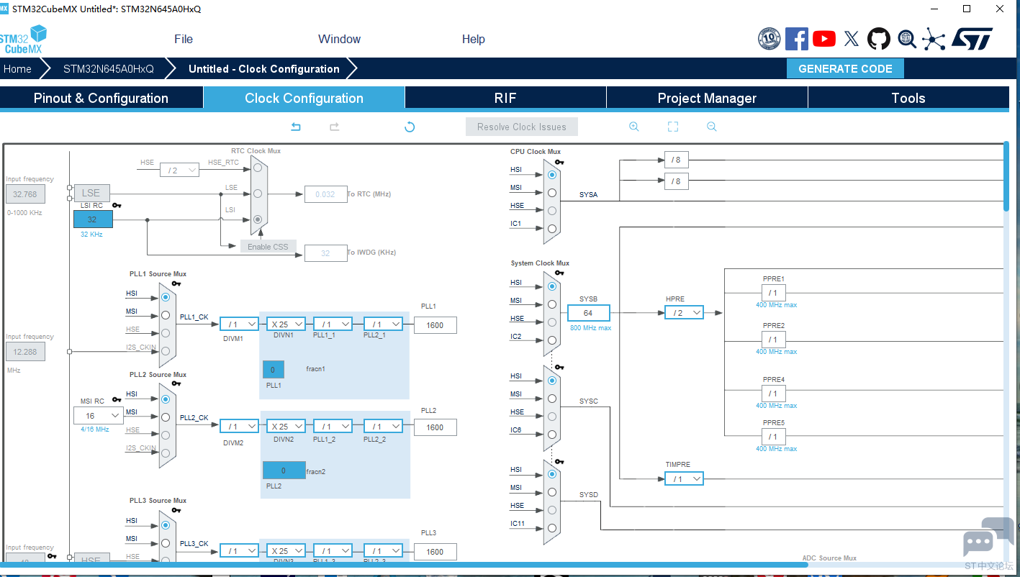Click the Resolve Clock Issues button
The image size is (1020, 577).
tap(522, 127)
